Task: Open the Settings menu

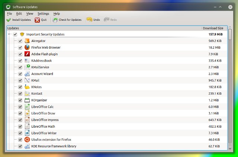Action: click(44, 14)
